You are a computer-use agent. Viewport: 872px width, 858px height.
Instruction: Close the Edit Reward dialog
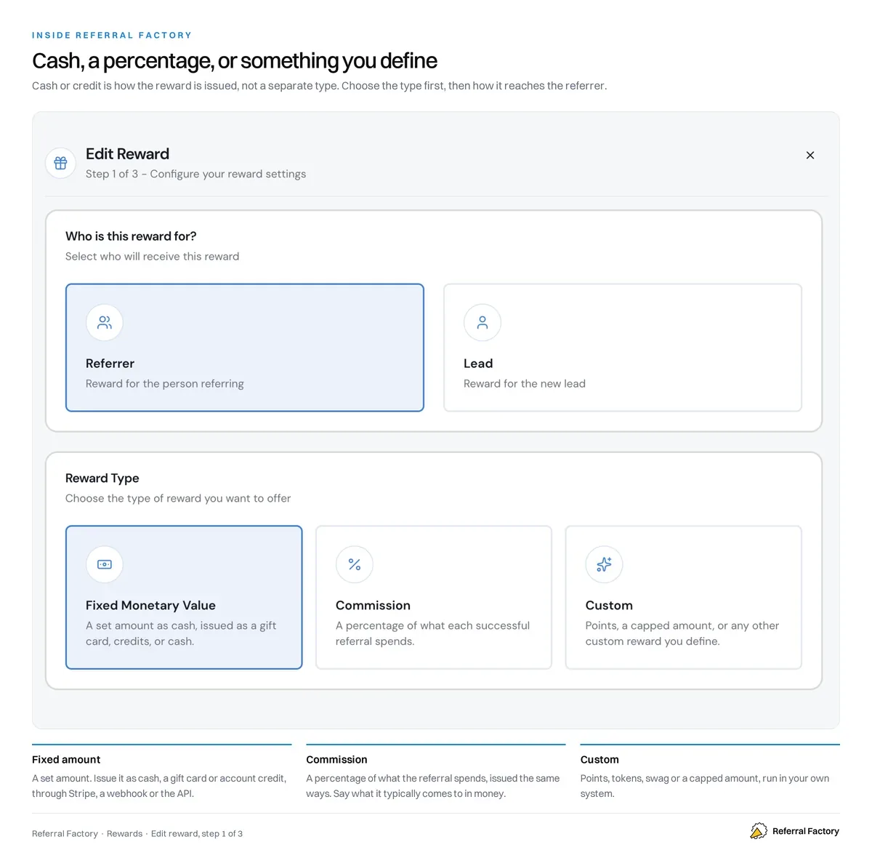click(810, 155)
